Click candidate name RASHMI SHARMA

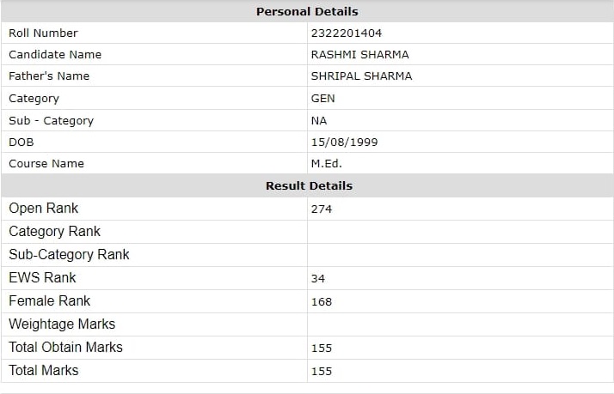point(359,55)
